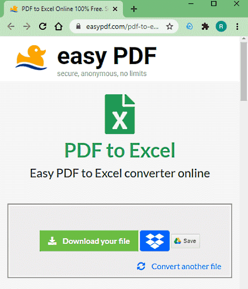This screenshot has width=248, height=289.
Task: Click the scrollbar up arrow
Action: 244,39
